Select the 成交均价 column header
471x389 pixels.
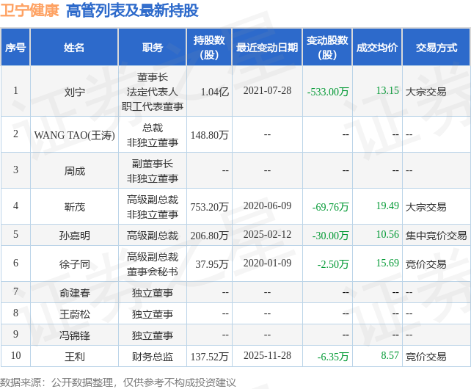point(377,47)
